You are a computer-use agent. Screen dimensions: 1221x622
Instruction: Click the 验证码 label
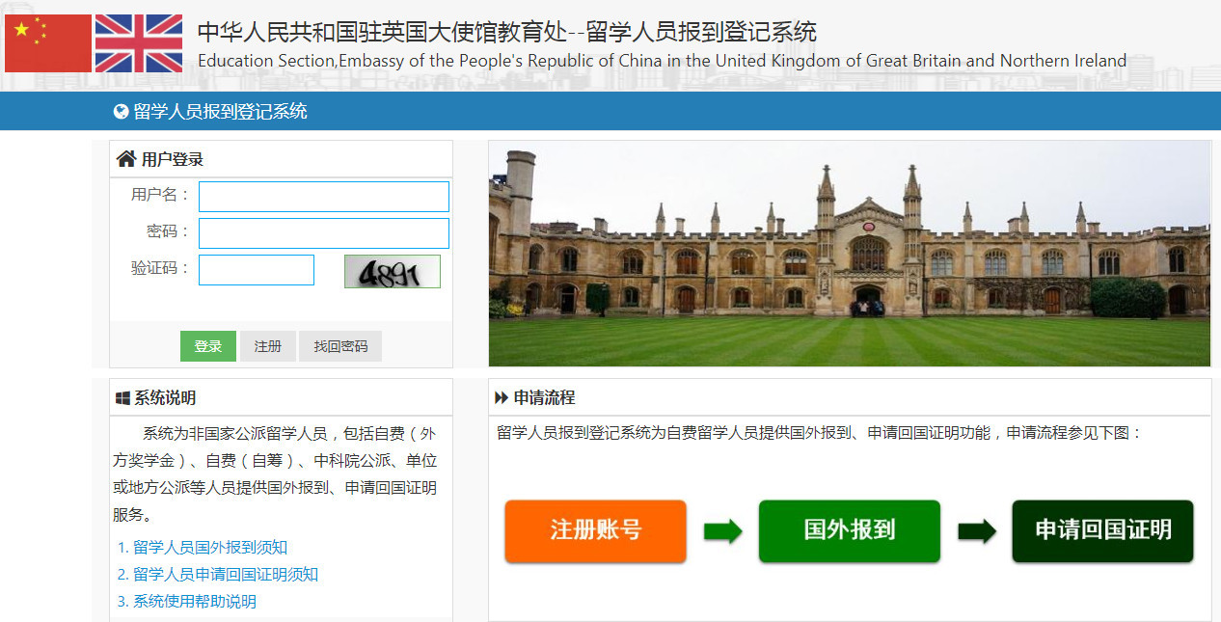(x=161, y=268)
